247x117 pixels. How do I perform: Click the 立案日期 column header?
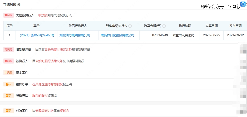211,26
